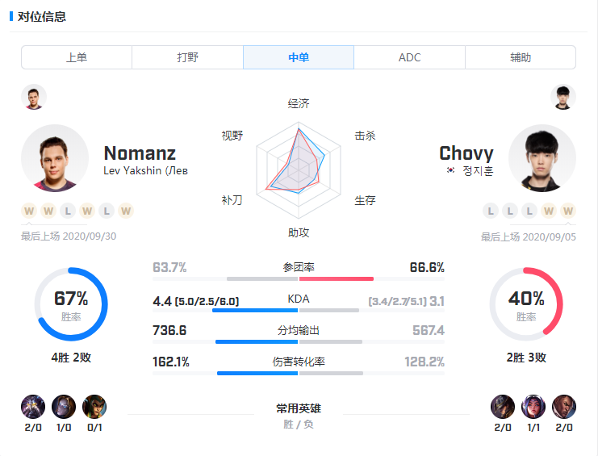
Task: Open Chovy's large profile portrait
Action: 542,158
